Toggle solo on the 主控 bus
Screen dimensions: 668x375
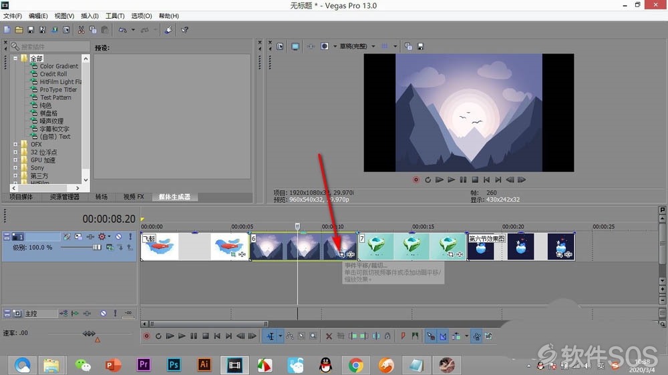click(x=115, y=314)
